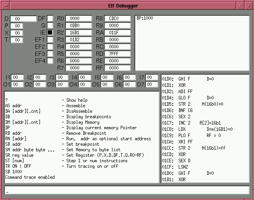This screenshot has height=200, width=254.
Task: Enable the EF2 flag checkbox
Action: pyautogui.click(x=50, y=47)
